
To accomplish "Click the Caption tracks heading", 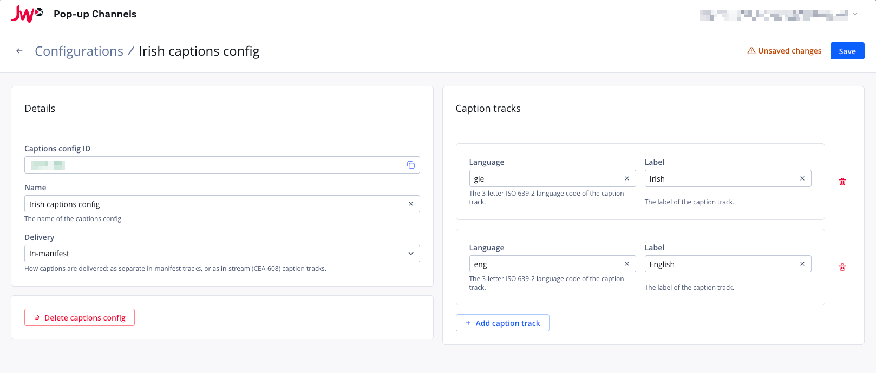I will click(x=488, y=108).
